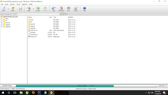Click the Windows Start button
The image size is (168, 95).
(x=3, y=93)
